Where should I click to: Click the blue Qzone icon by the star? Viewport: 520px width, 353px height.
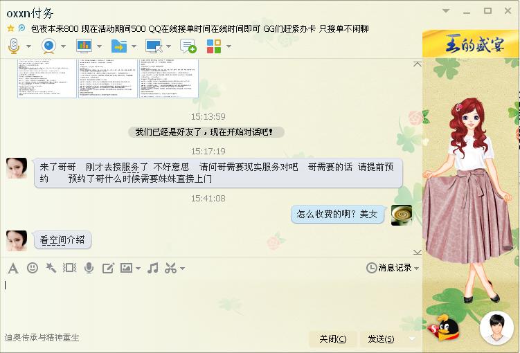(21, 28)
